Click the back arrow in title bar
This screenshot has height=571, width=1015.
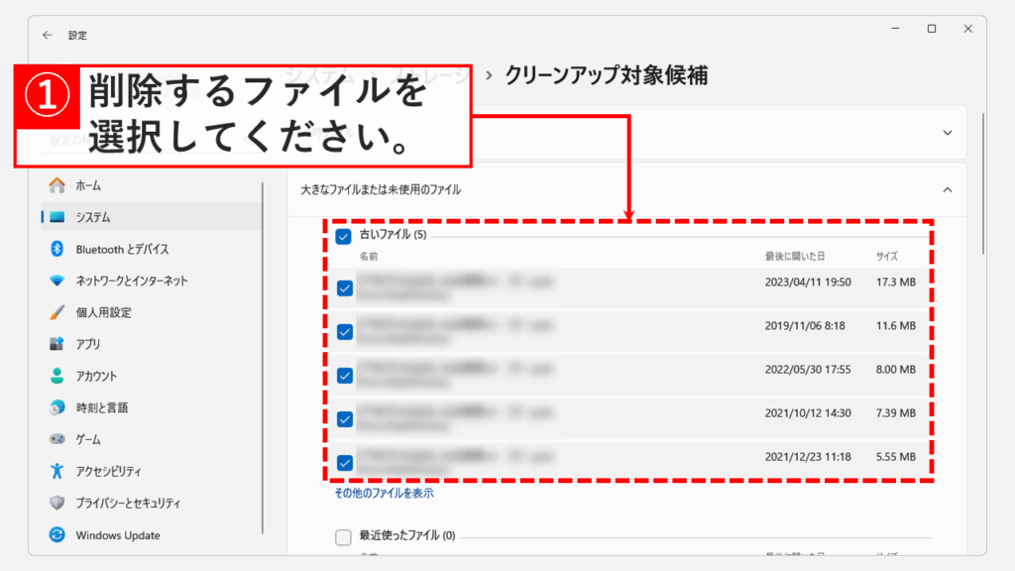[x=48, y=35]
